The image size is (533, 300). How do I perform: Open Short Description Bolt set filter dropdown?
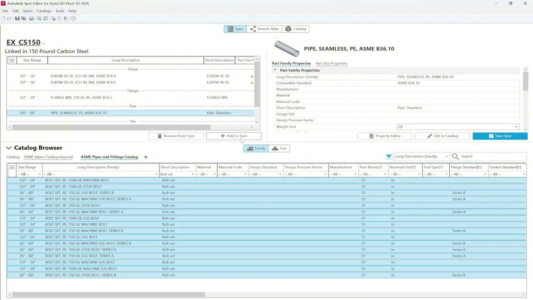192,174
